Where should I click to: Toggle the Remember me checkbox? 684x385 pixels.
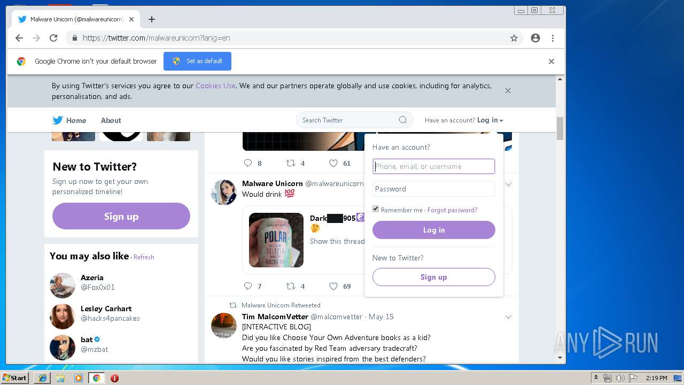376,209
